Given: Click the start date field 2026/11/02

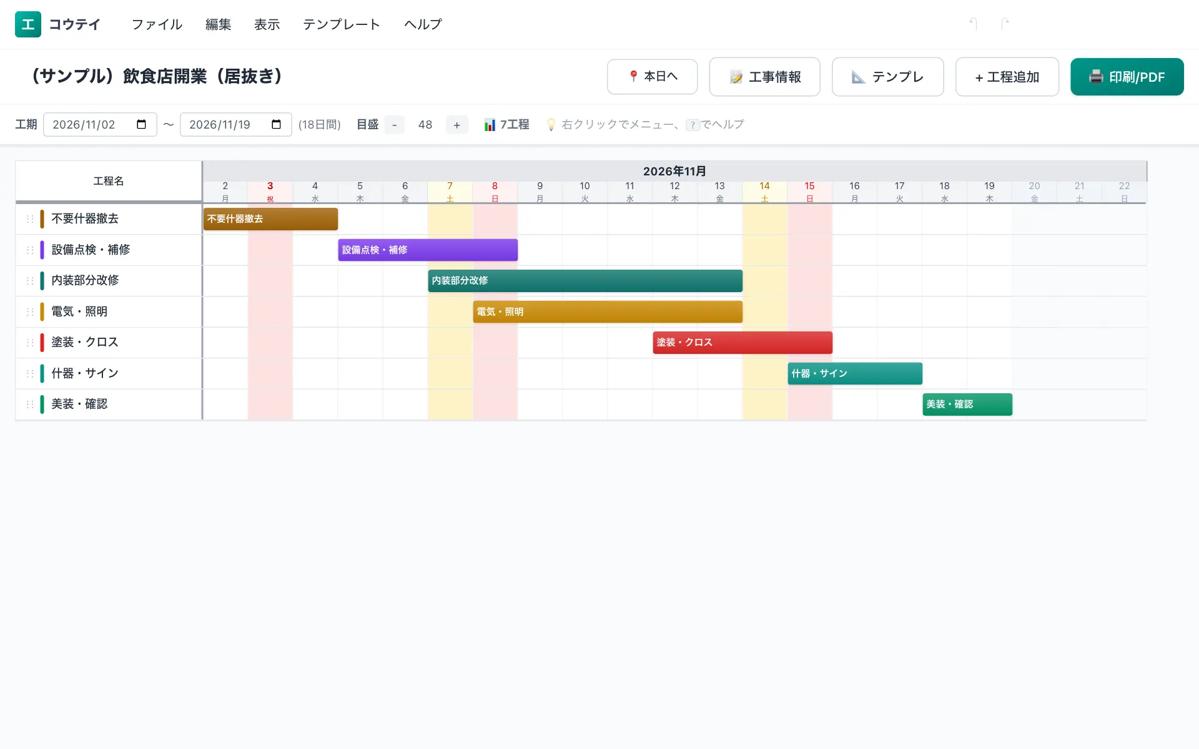Looking at the screenshot, I should [100, 124].
